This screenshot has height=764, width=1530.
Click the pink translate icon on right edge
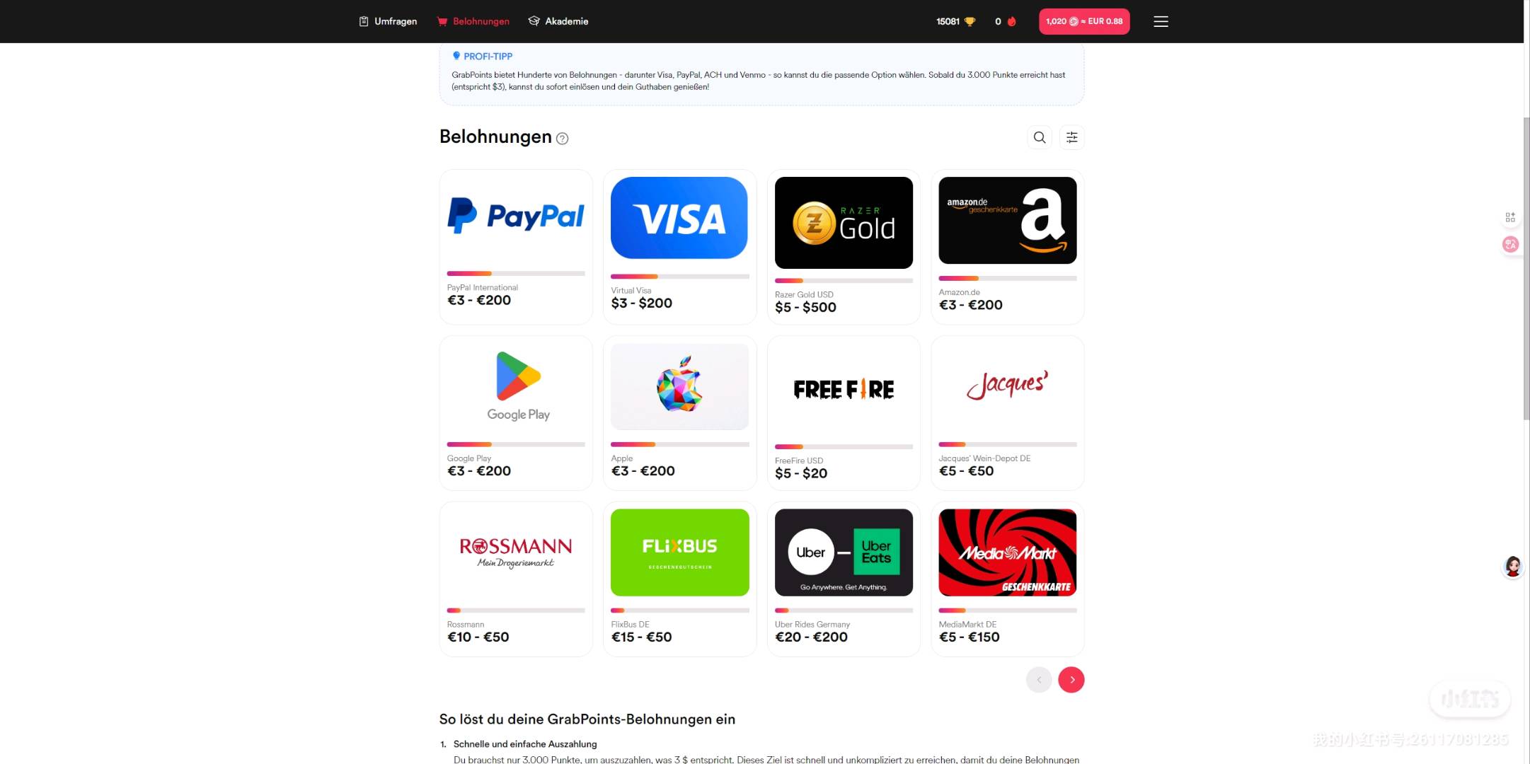pyautogui.click(x=1510, y=244)
